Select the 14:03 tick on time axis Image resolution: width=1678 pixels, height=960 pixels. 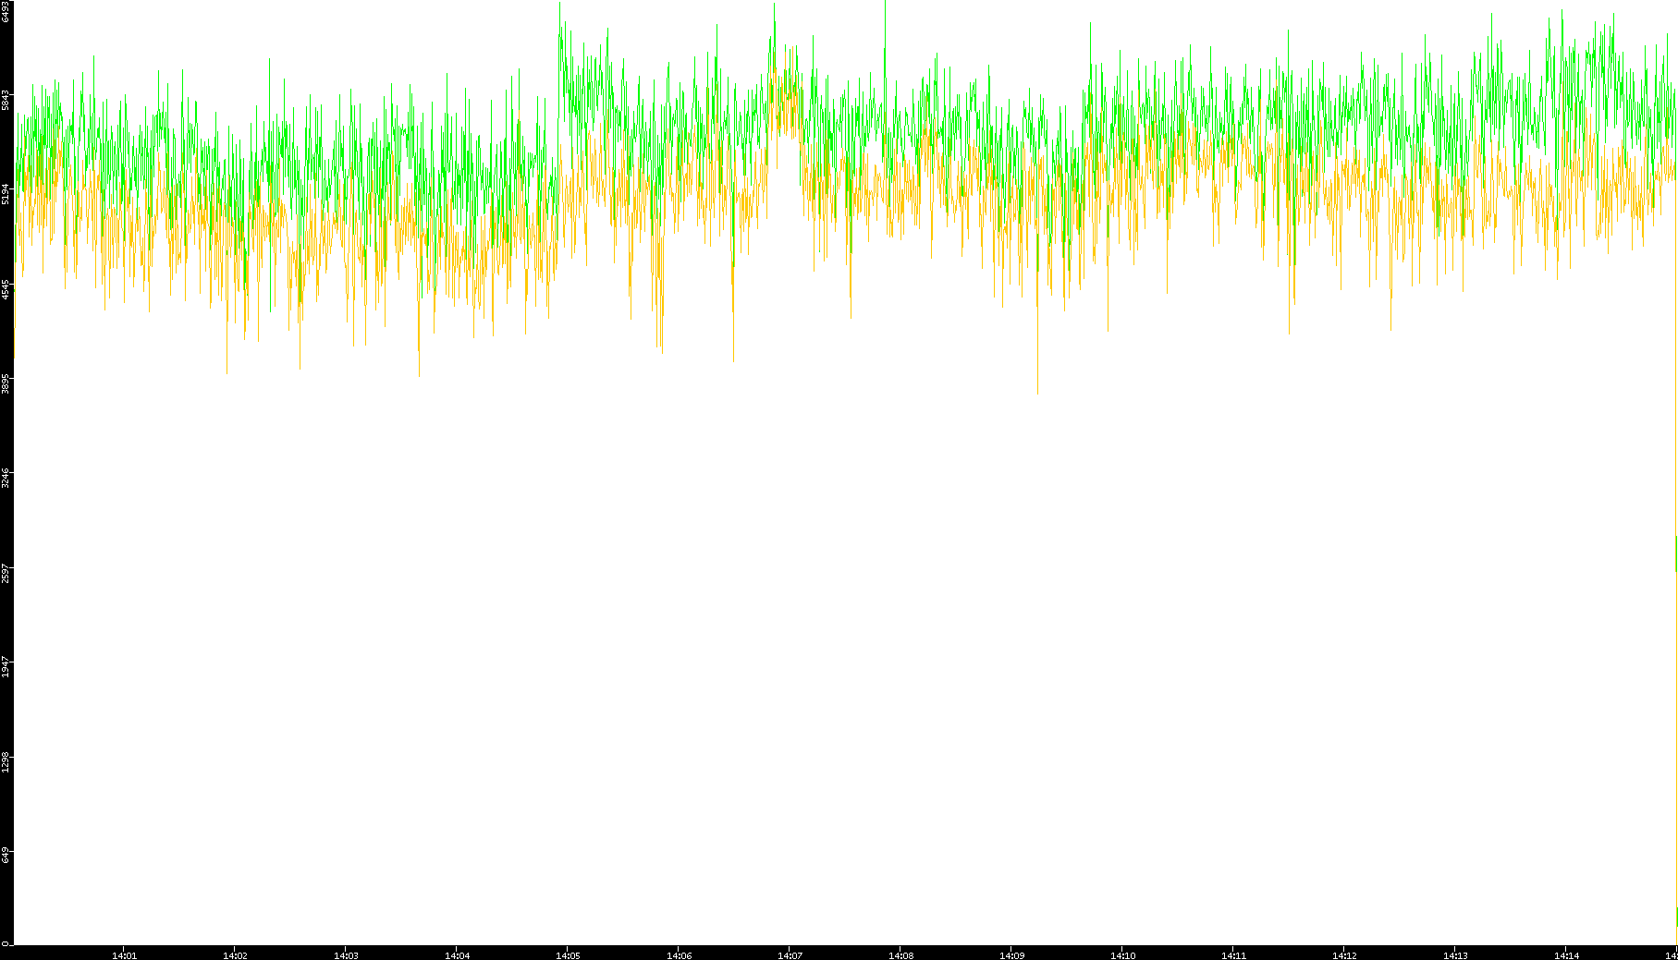(x=346, y=955)
